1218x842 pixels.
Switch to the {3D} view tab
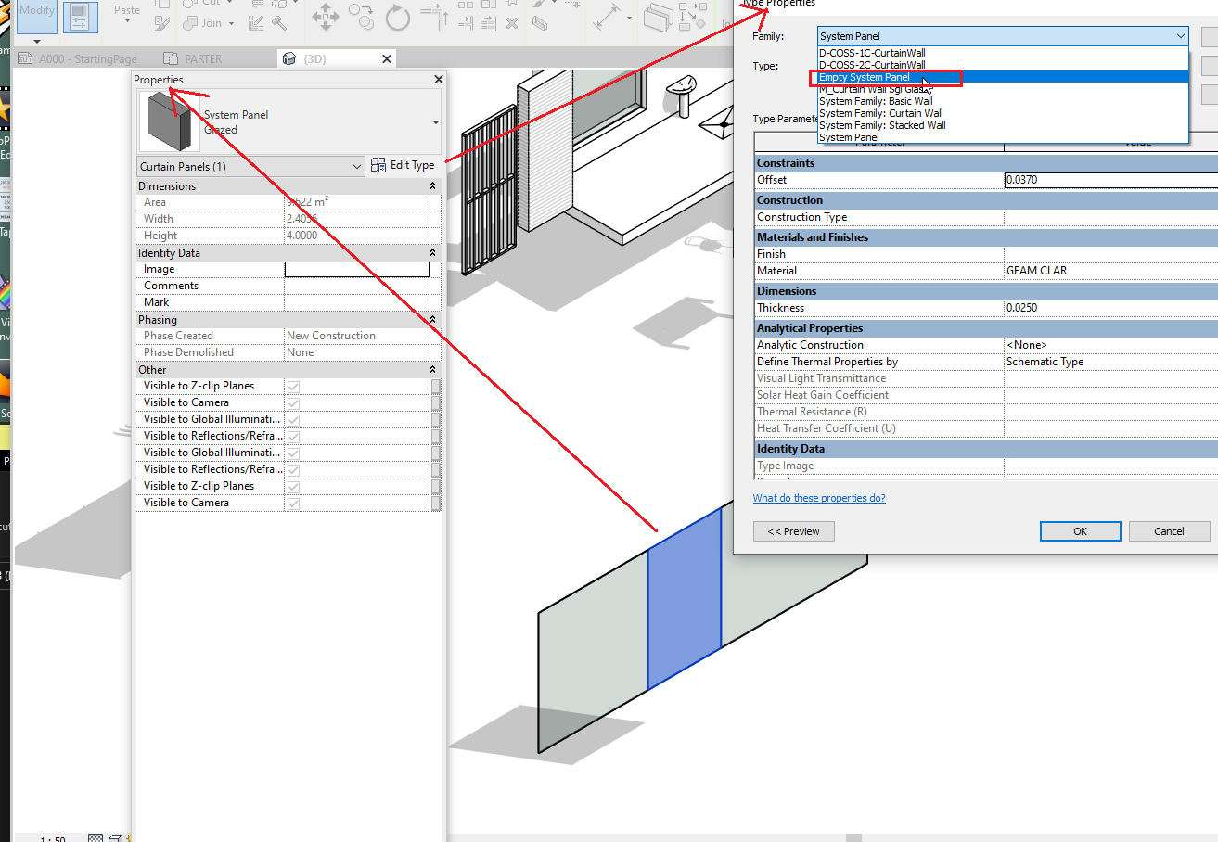315,57
